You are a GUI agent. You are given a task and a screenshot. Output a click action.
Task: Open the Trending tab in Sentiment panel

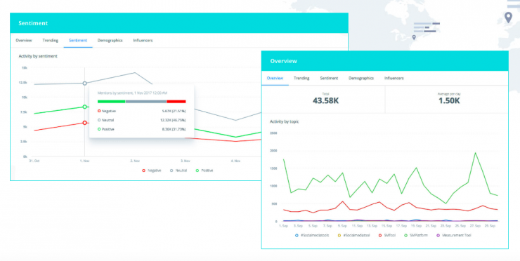tap(51, 41)
